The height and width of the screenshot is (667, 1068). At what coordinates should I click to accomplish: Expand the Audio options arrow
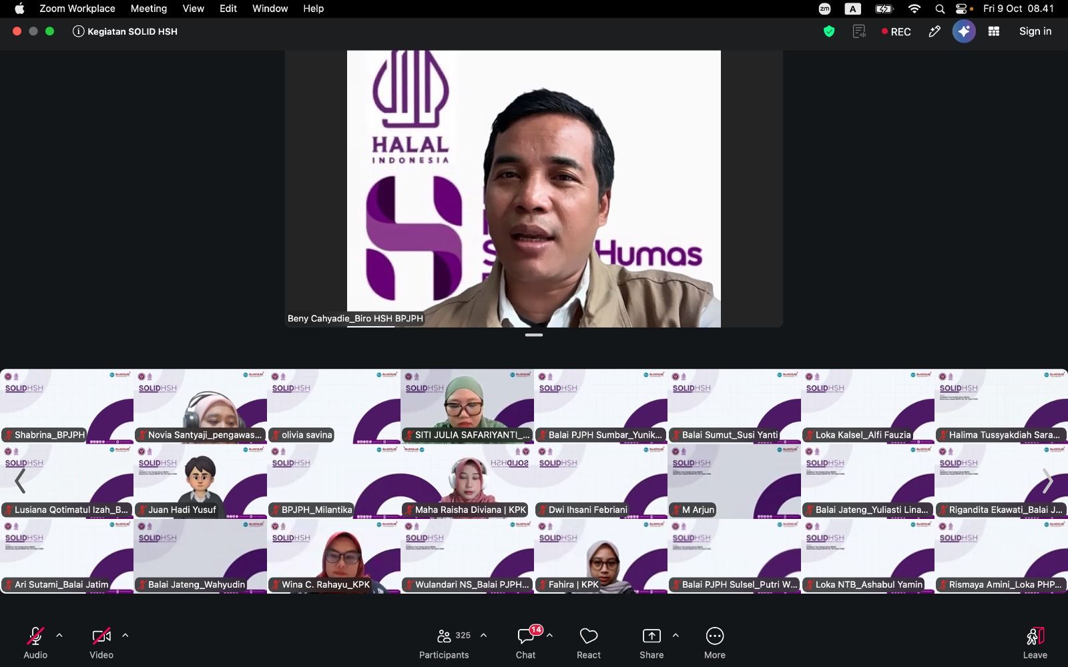click(59, 636)
